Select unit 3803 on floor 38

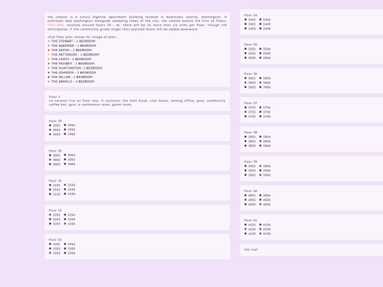[252, 146]
